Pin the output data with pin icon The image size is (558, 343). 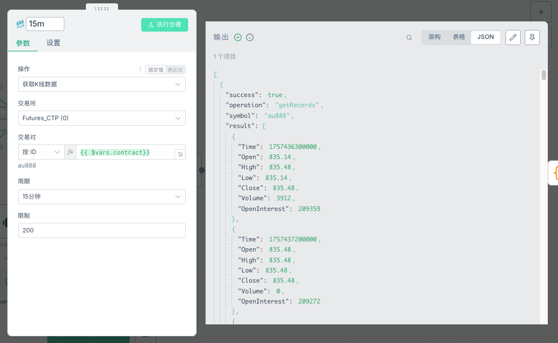coord(532,37)
